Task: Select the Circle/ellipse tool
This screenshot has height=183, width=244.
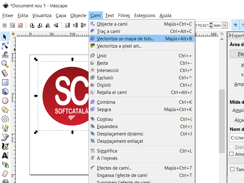Action: [5, 101]
